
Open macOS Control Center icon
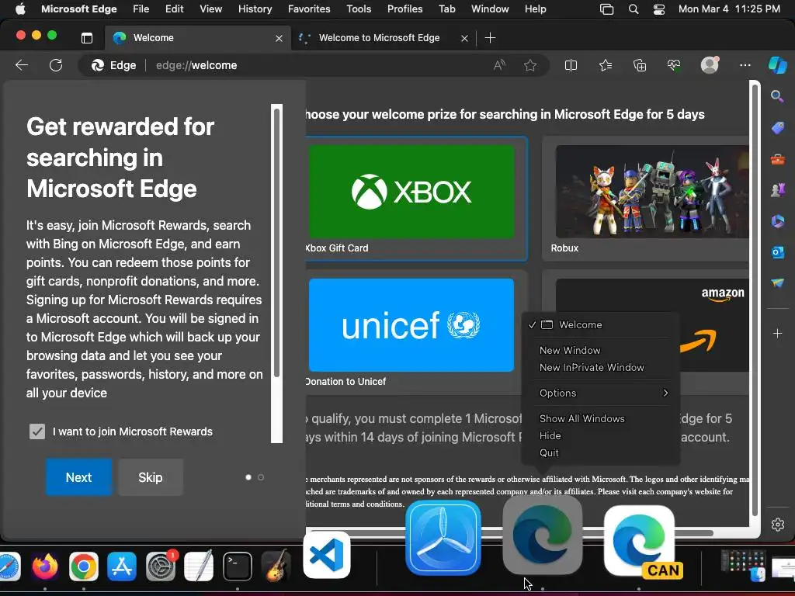pyautogui.click(x=658, y=9)
